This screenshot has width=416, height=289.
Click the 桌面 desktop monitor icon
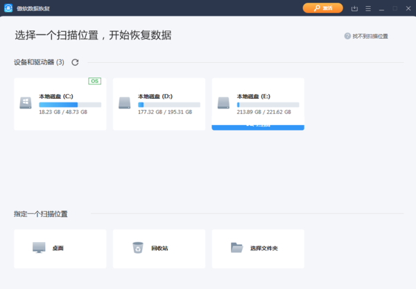(40, 248)
